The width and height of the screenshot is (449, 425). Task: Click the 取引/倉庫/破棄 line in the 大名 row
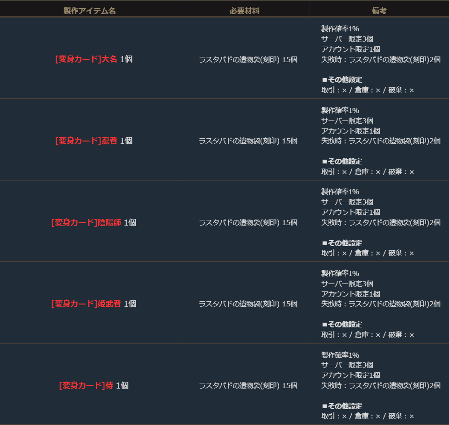click(368, 90)
